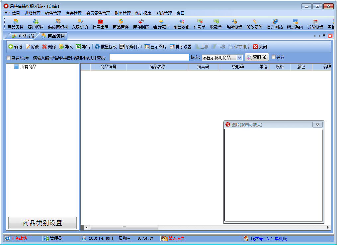Open 会员管理 member management
This screenshot has width=337, height=245.
click(x=161, y=24)
